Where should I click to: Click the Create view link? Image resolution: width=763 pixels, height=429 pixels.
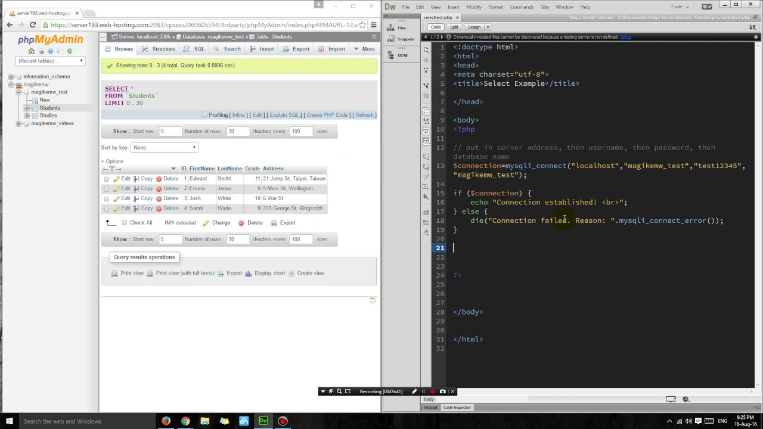pos(311,273)
